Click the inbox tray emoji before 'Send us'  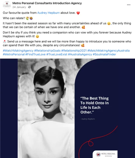point(4,41)
